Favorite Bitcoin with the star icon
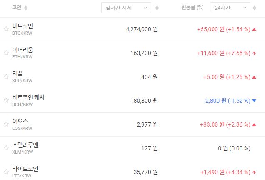The image size is (265, 180). (6, 29)
